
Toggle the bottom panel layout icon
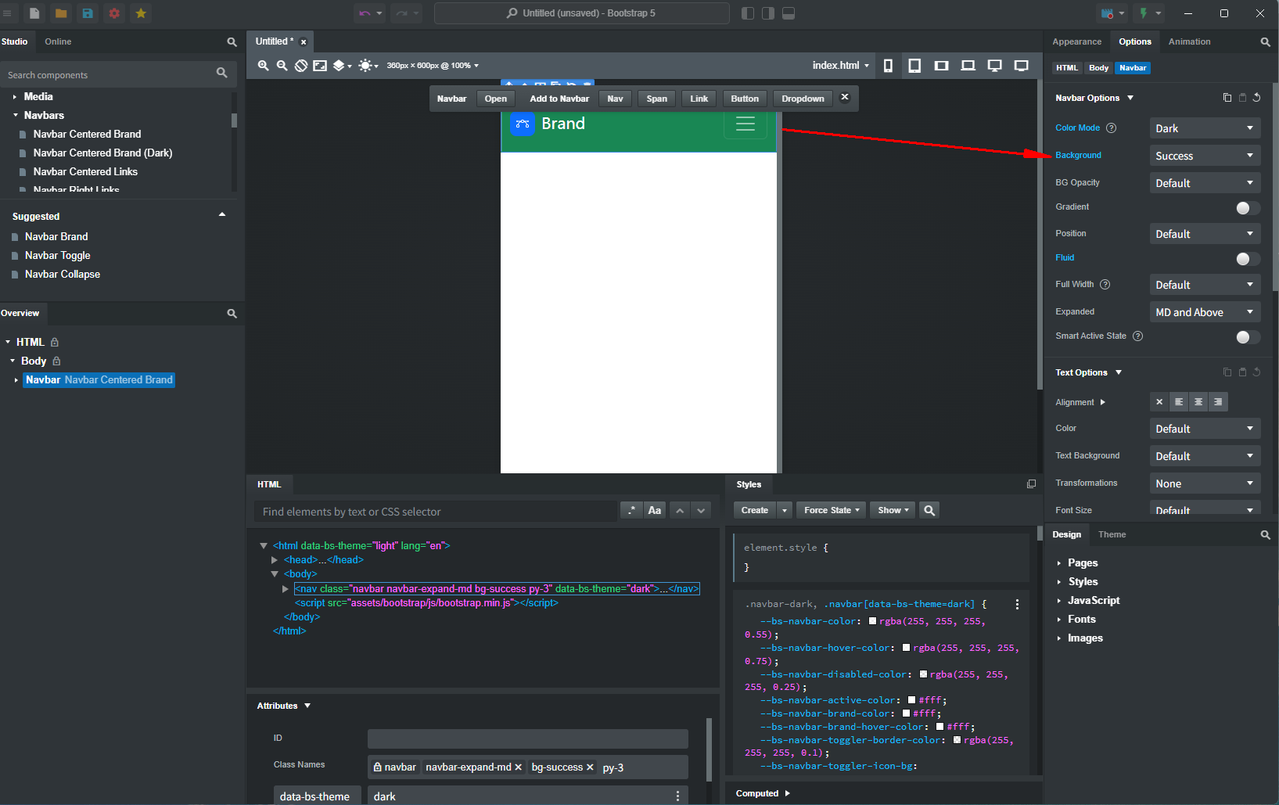(x=789, y=13)
